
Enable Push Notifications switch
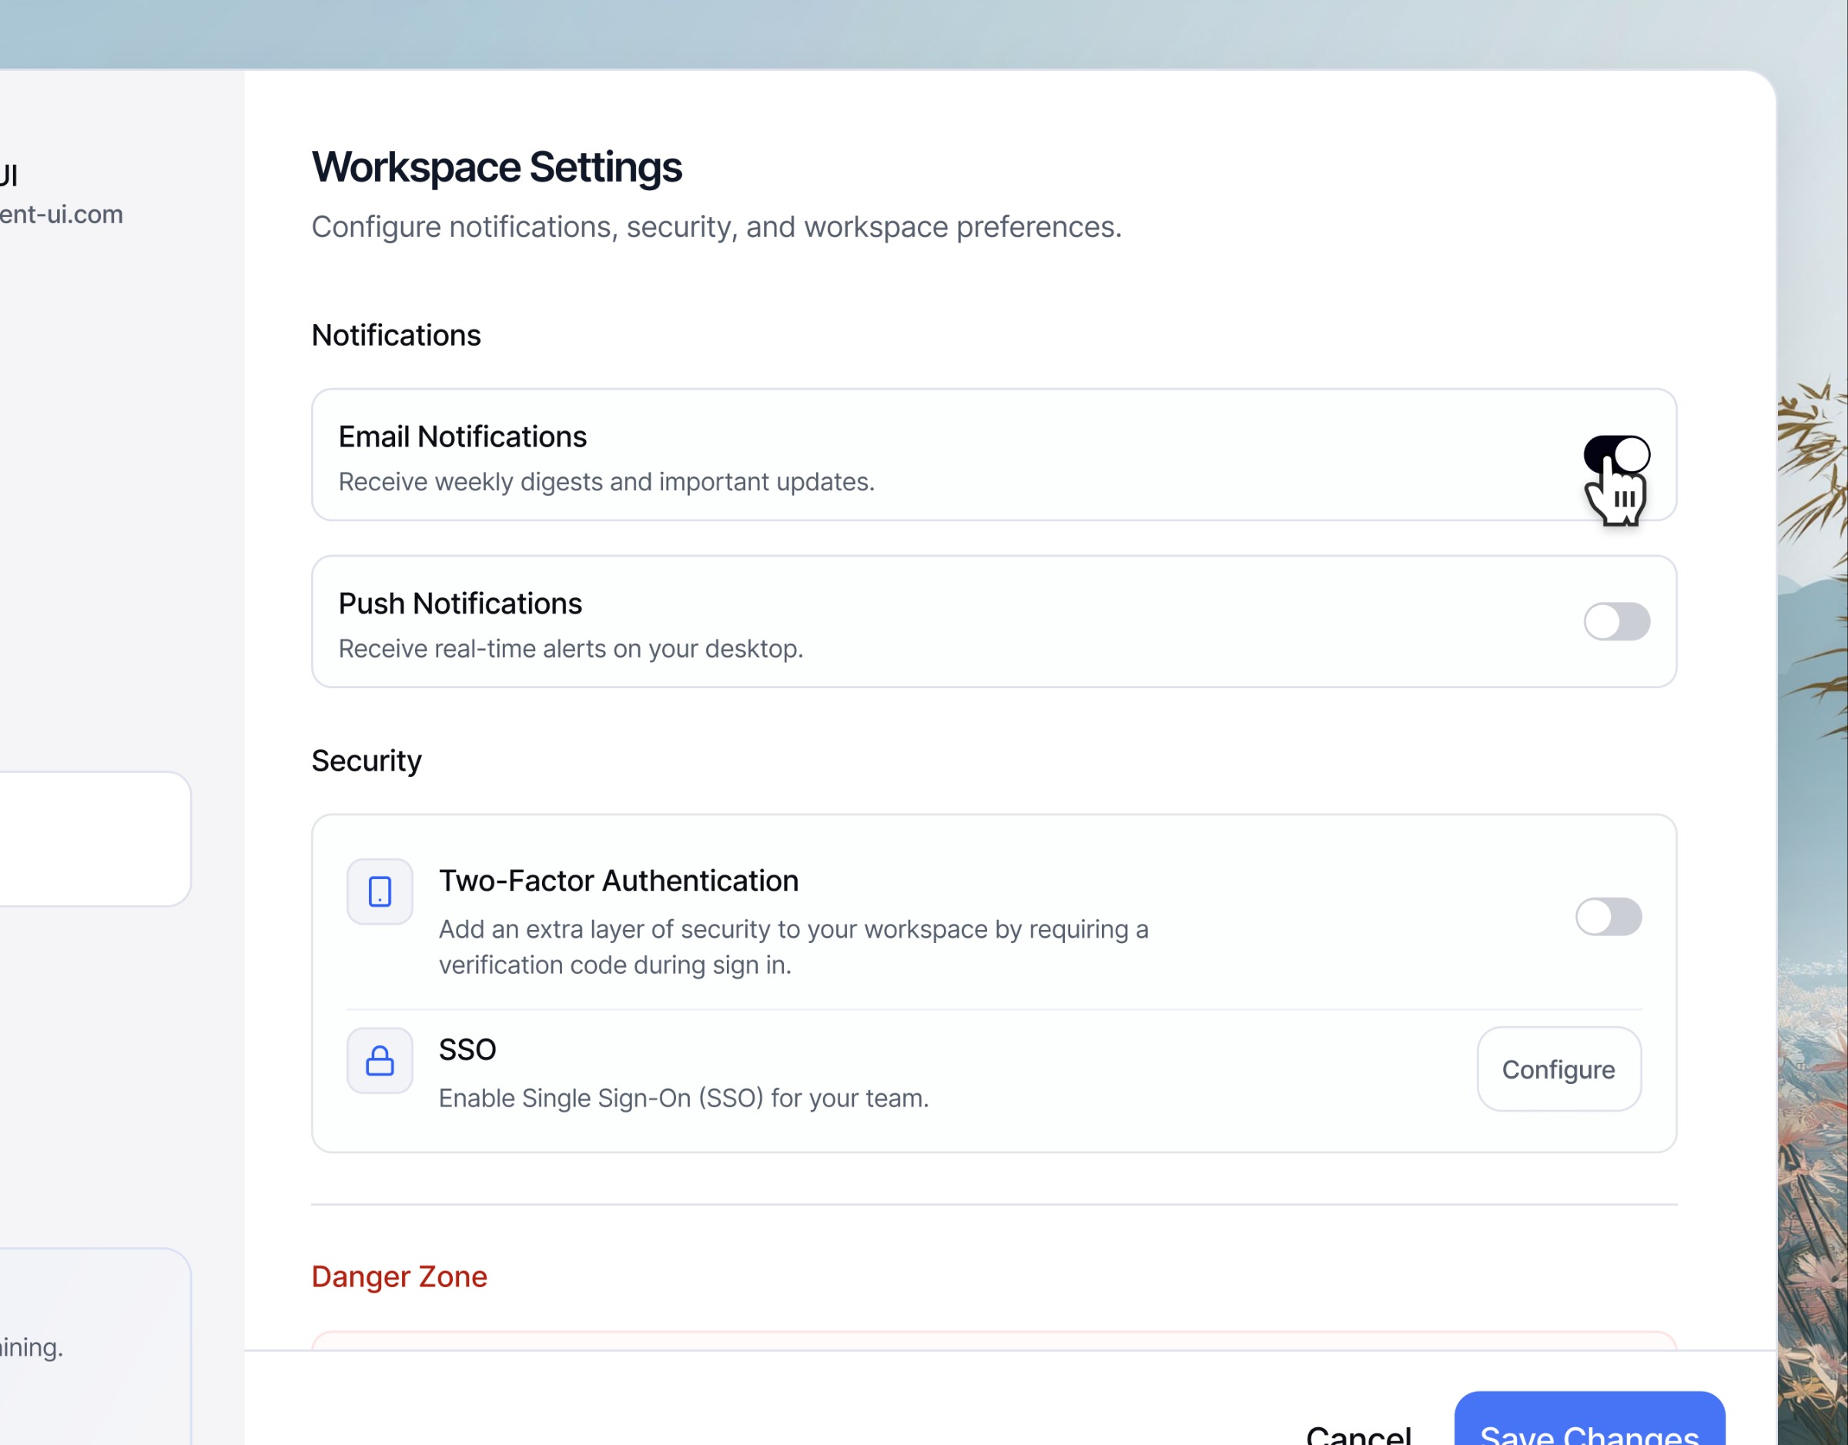1616,622
